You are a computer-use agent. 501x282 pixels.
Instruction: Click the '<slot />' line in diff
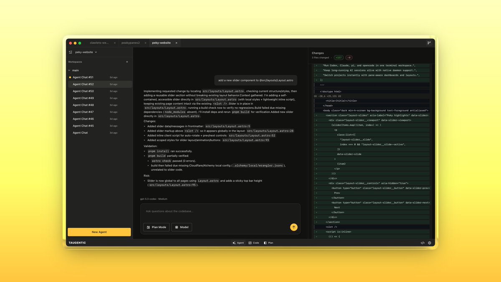[x=331, y=227]
